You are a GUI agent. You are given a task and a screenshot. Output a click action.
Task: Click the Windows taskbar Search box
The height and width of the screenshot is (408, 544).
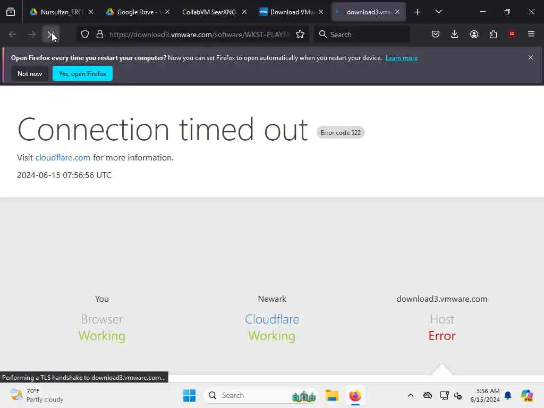click(x=261, y=395)
